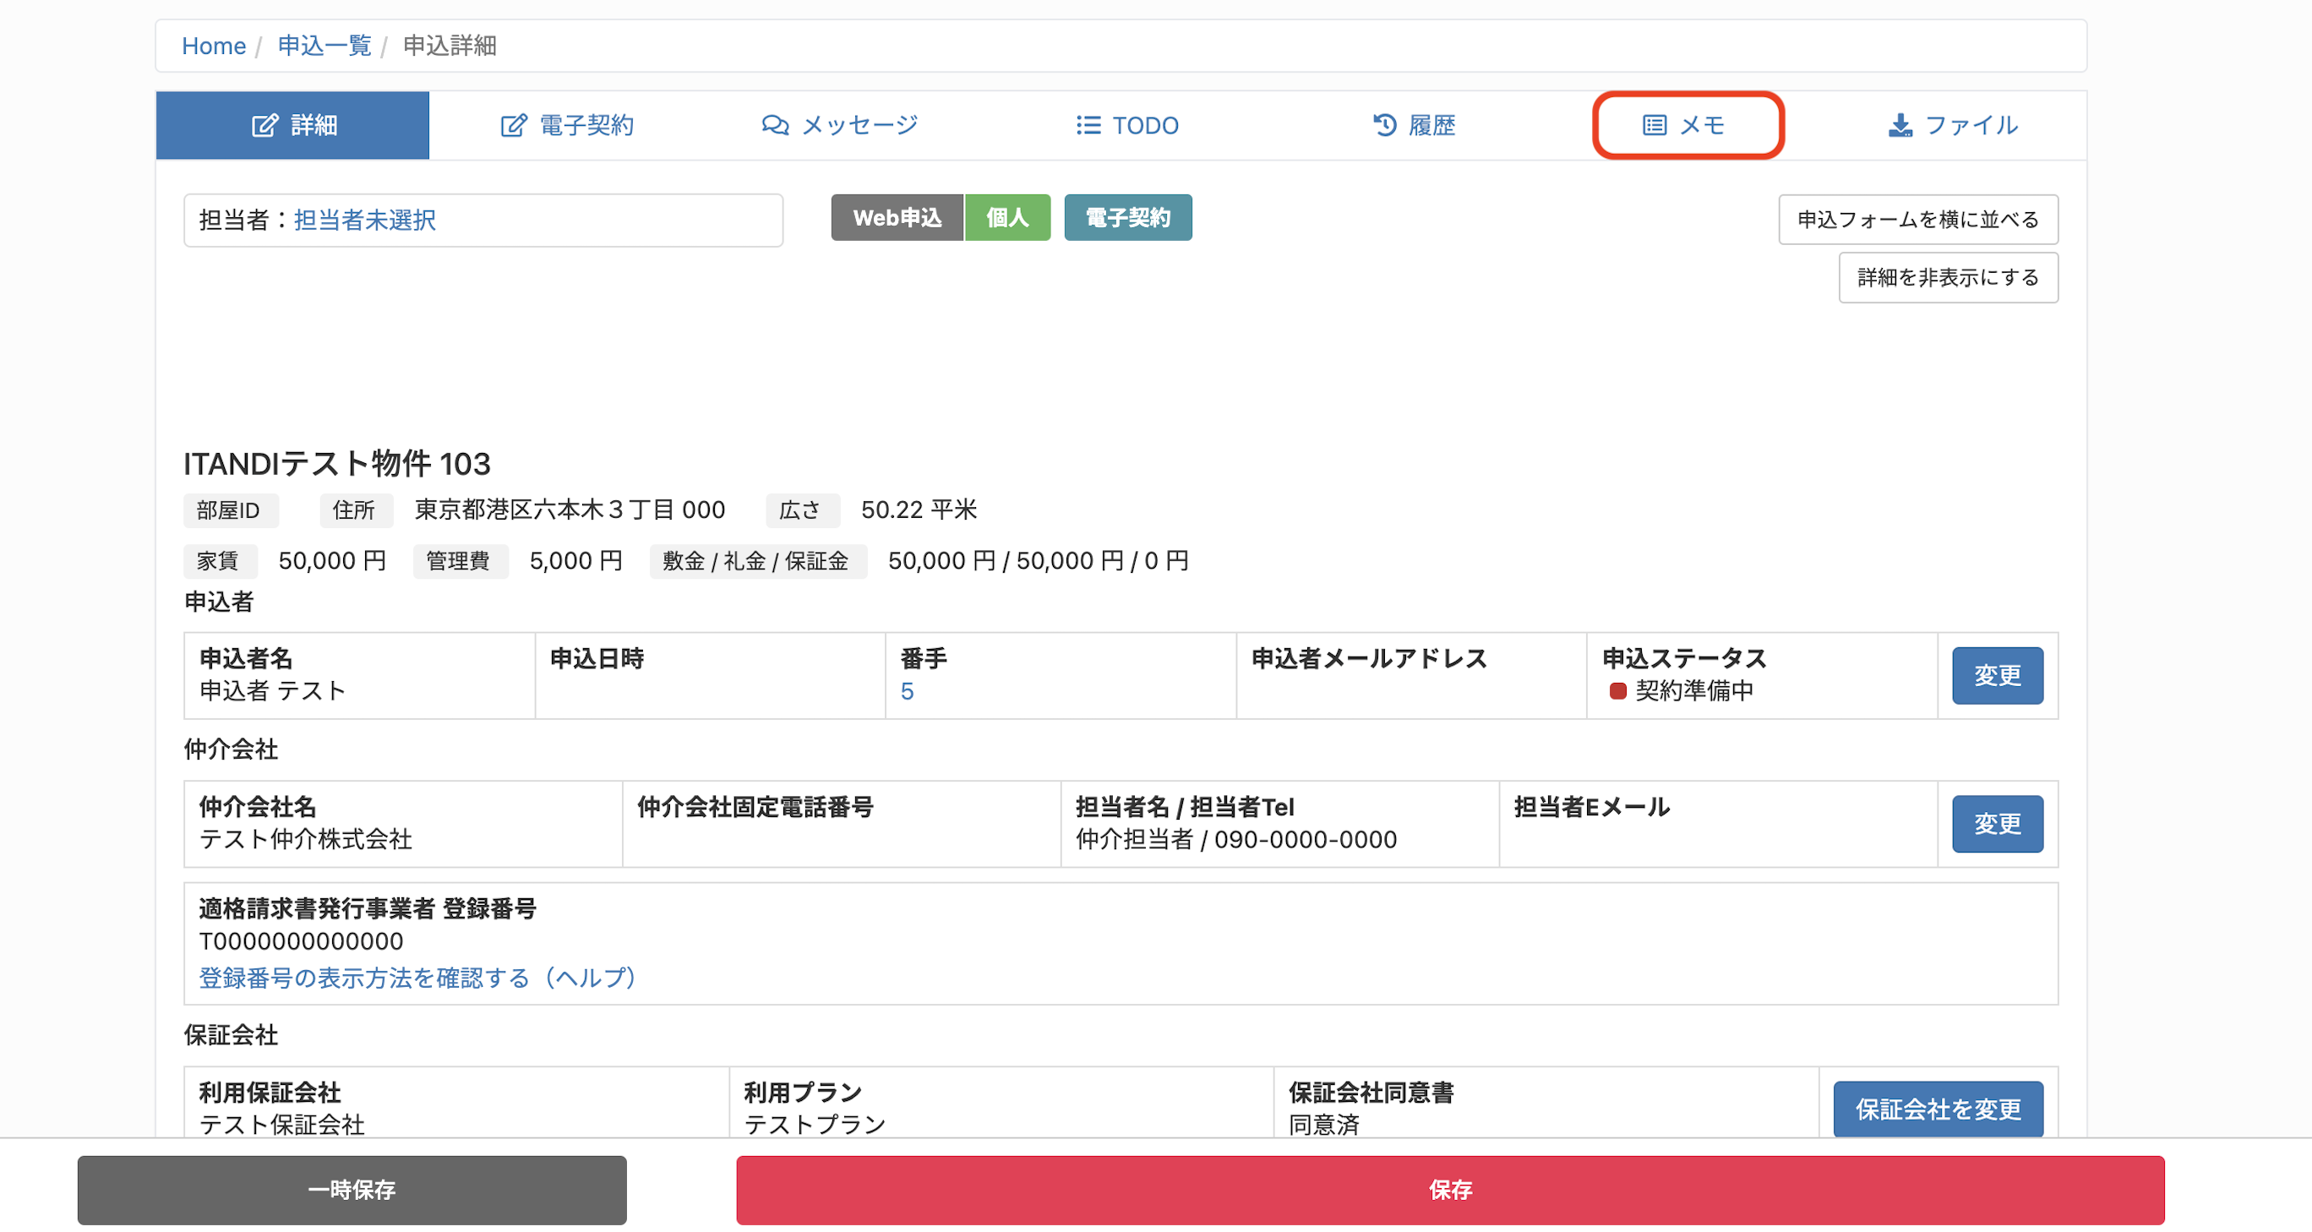Click the pencil icon on 詳細 tab

(x=264, y=125)
